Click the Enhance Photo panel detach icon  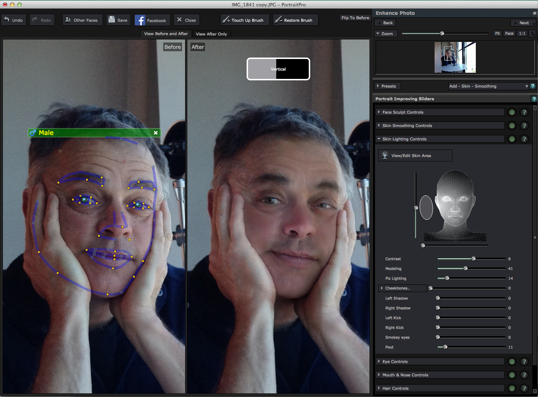click(534, 13)
